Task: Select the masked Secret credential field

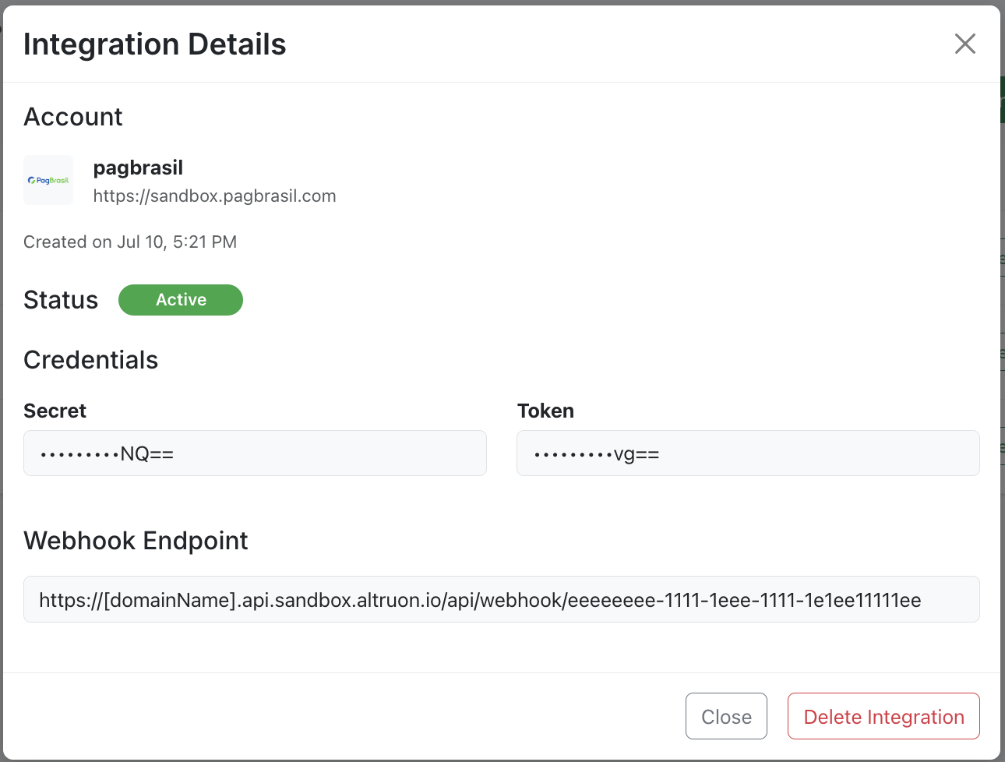Action: (x=255, y=453)
